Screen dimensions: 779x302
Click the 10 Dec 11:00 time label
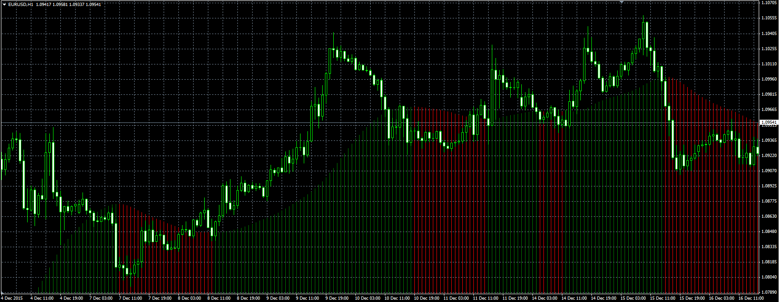[397, 298]
